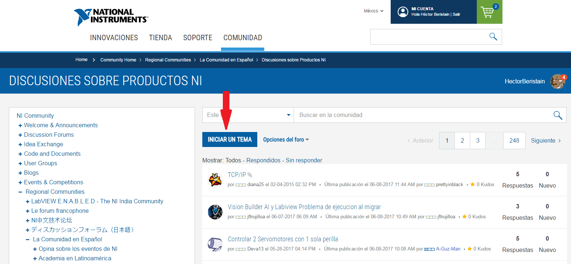Click kudos star on TCP/IP thread
Viewport: 571px width, 264px height.
click(x=472, y=184)
